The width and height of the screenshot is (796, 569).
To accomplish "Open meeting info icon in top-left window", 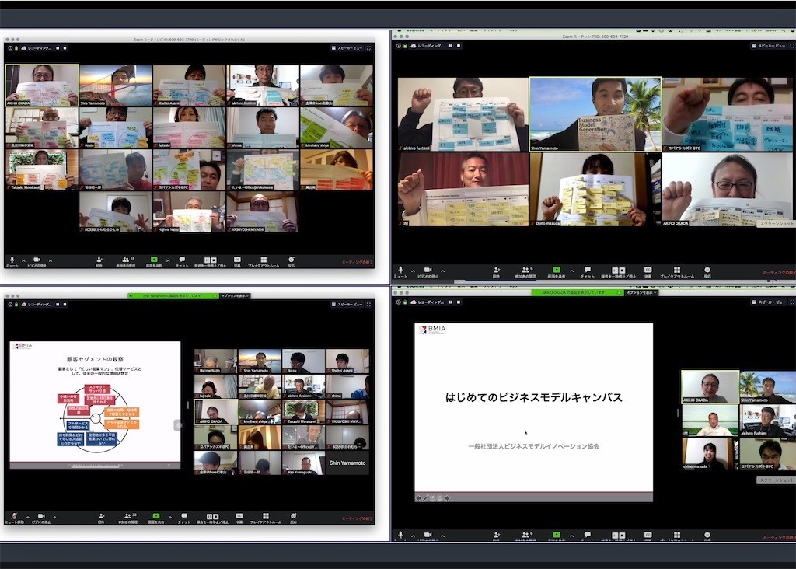I will click(10, 47).
